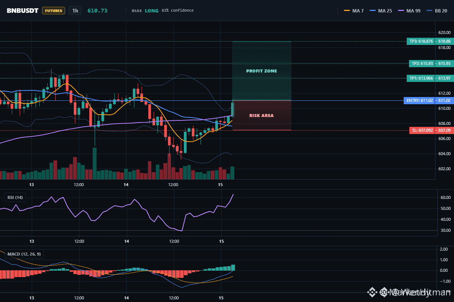Toggle the MA 7 legend entry
Screen dimensions: 454x302
tap(354, 11)
